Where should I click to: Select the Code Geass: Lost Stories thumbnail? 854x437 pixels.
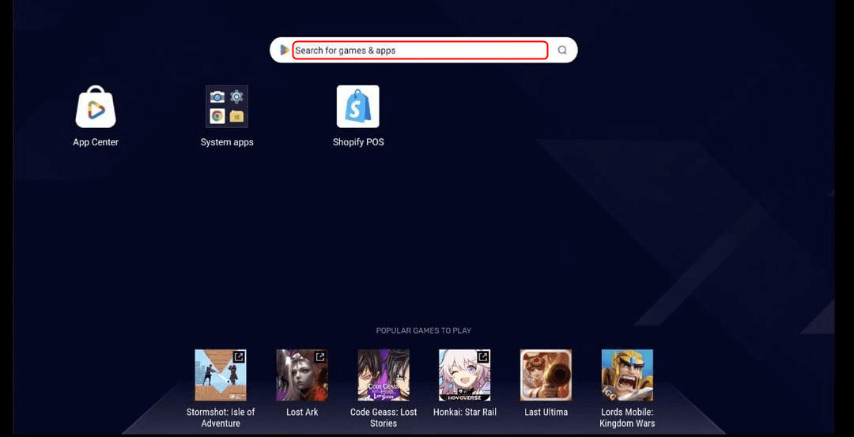pyautogui.click(x=384, y=375)
